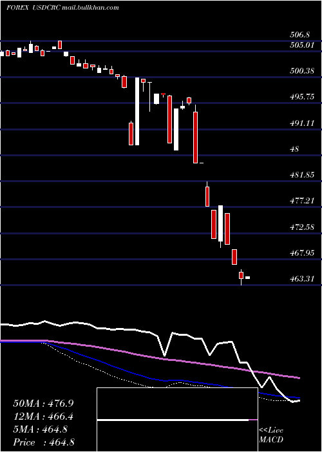Select the 481.85 price level label
Image resolution: width=322 pixels, height=452 pixels.
coord(302,175)
